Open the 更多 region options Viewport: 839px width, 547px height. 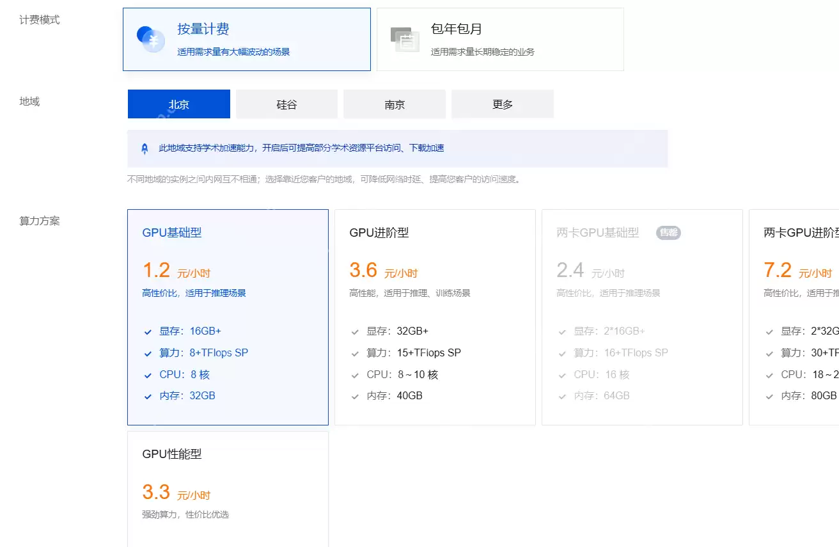(503, 104)
